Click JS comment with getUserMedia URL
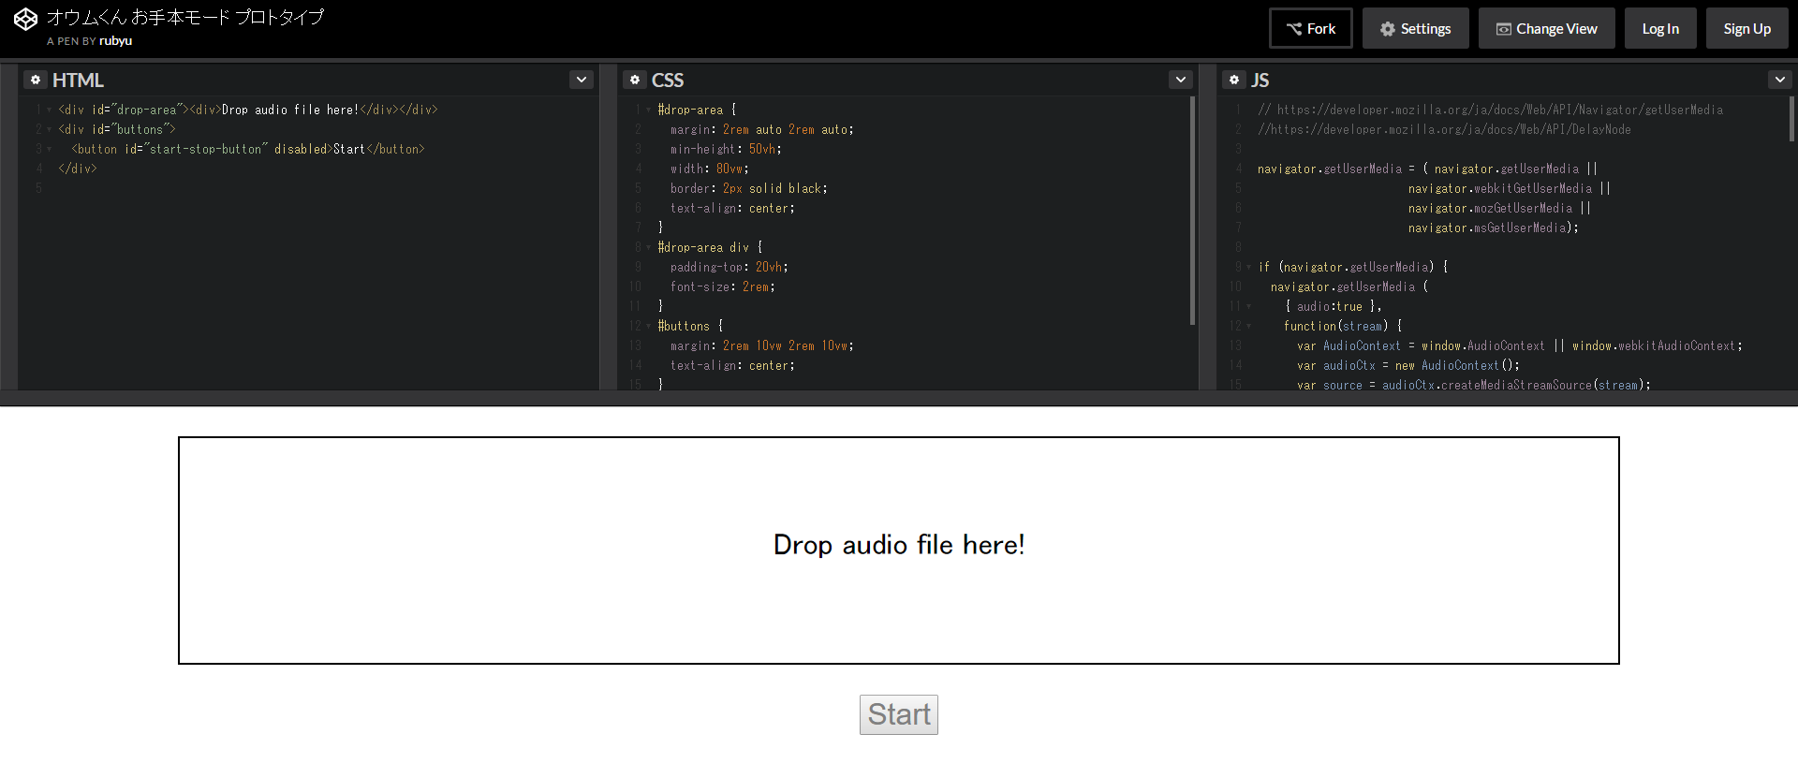This screenshot has width=1798, height=778. (1490, 110)
